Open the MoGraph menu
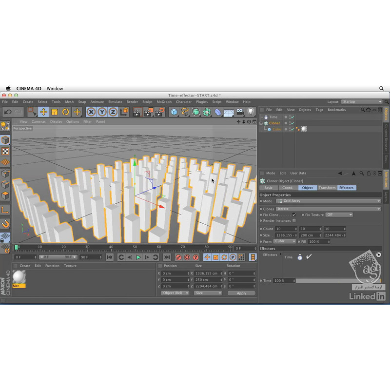This screenshot has height=390, width=390. pos(164,102)
